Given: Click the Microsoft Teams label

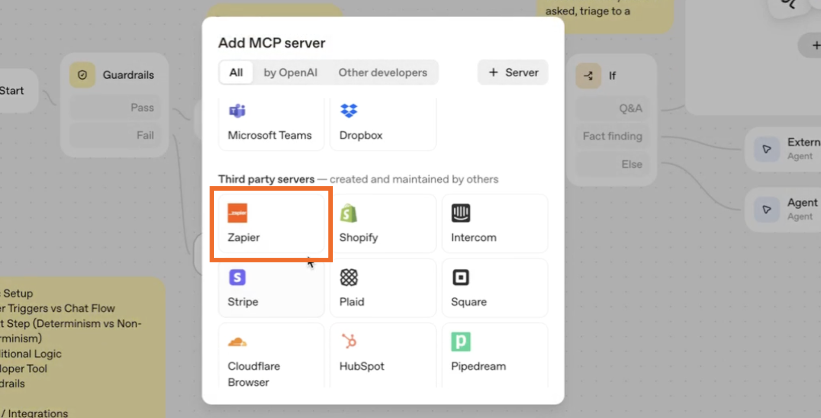Looking at the screenshot, I should pos(270,135).
